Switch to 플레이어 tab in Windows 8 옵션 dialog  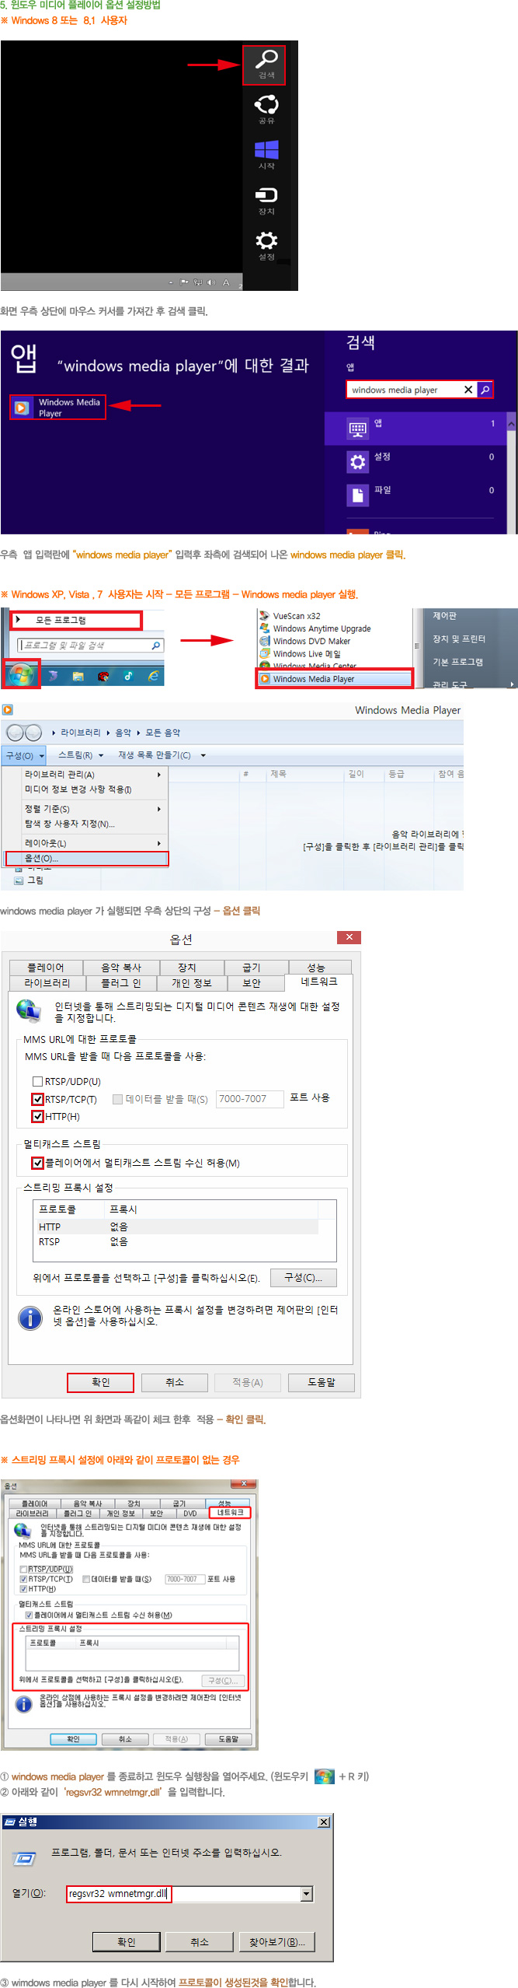coord(46,967)
